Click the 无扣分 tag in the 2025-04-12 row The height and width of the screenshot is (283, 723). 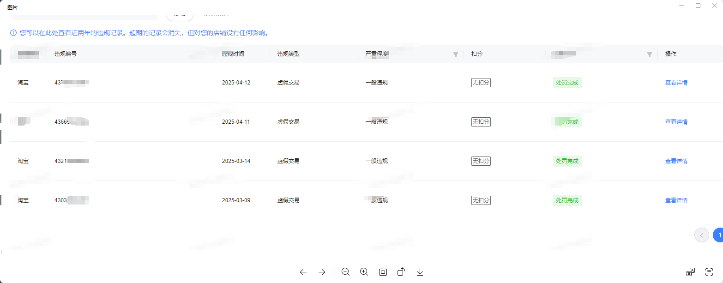click(x=481, y=83)
